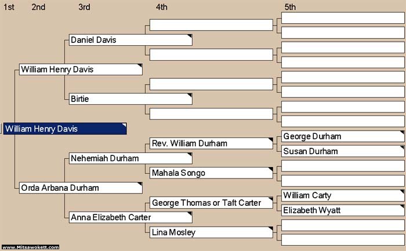Click the 5th generation column header
The height and width of the screenshot is (251, 406).
[x=290, y=7]
